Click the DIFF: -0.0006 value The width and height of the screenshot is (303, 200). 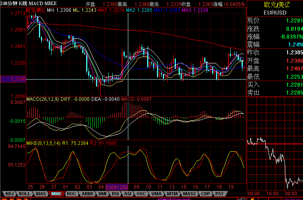click(x=75, y=99)
